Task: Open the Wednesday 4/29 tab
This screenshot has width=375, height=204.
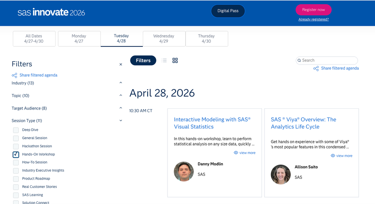Action: [164, 39]
